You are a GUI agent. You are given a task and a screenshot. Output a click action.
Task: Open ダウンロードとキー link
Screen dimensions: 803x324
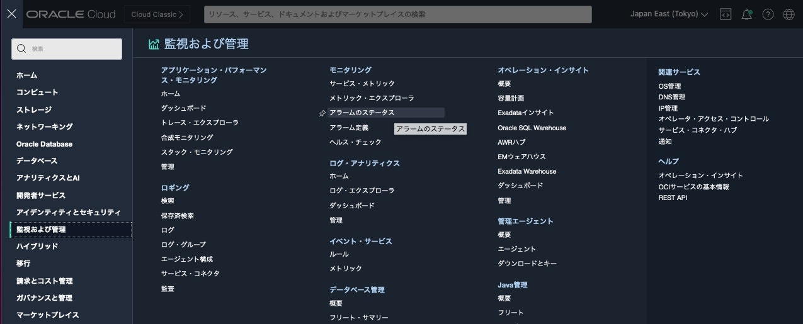pos(527,264)
